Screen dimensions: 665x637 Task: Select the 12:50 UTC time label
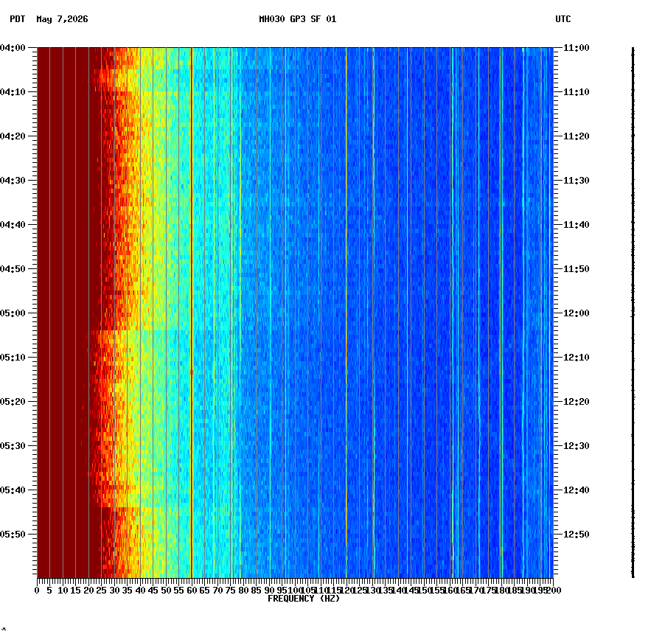click(577, 534)
